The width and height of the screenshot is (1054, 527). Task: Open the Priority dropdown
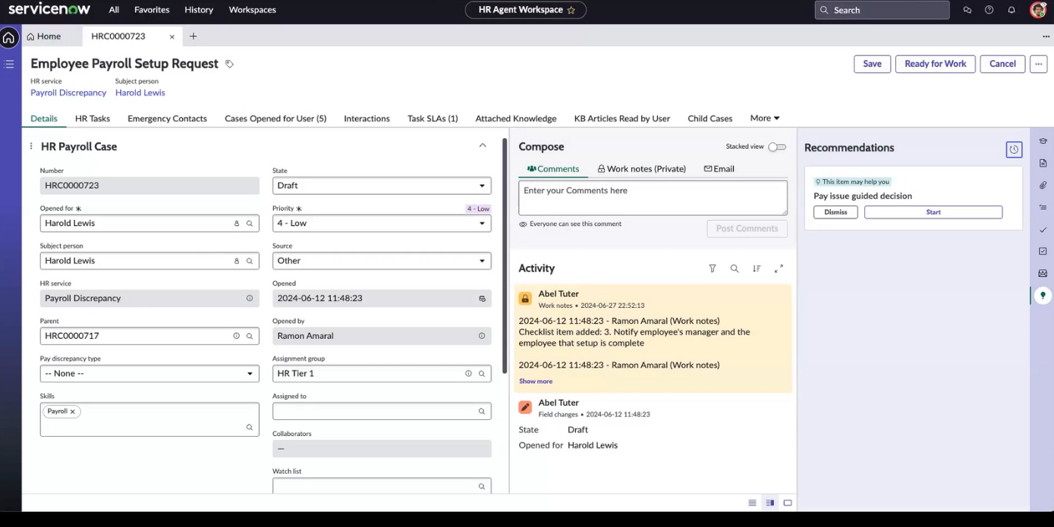[382, 224]
